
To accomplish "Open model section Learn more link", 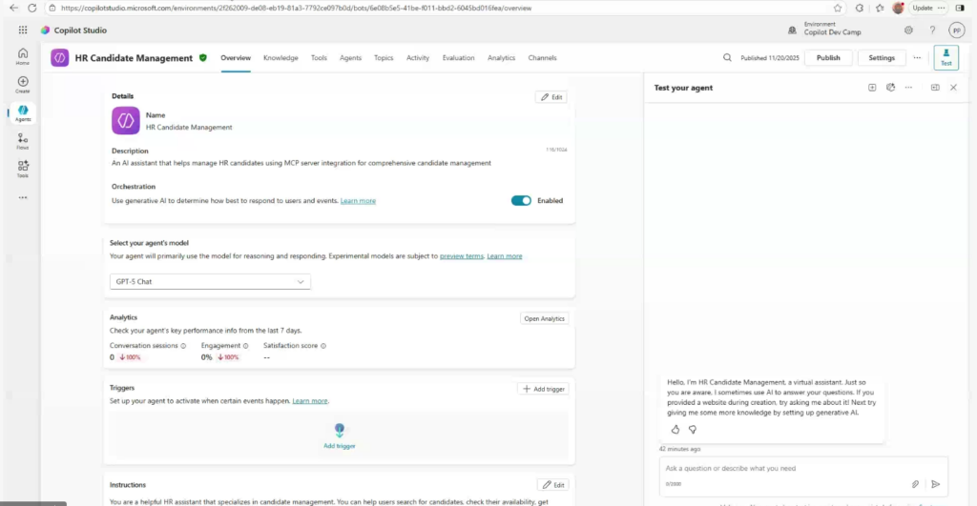I will [x=504, y=255].
